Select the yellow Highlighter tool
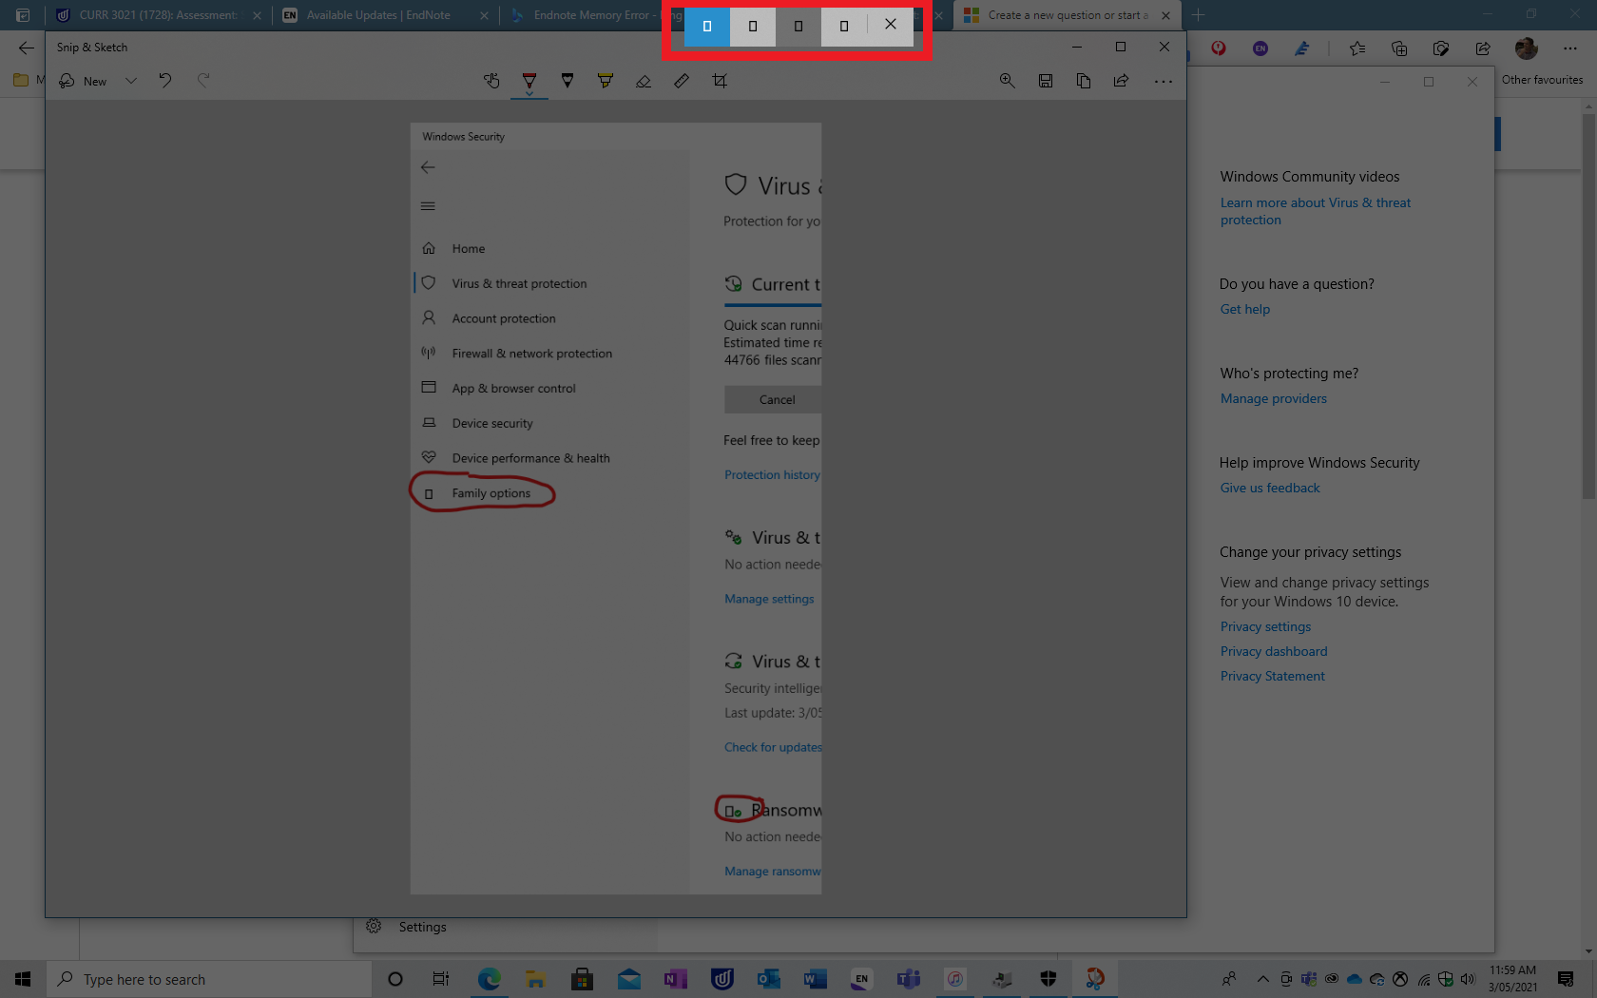Viewport: 1597px width, 998px height. pyautogui.click(x=606, y=81)
